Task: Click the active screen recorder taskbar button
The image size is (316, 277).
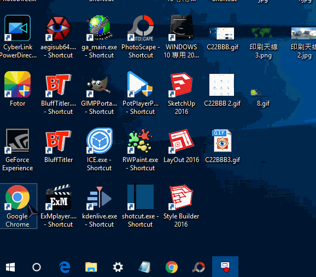Action: [225, 267]
